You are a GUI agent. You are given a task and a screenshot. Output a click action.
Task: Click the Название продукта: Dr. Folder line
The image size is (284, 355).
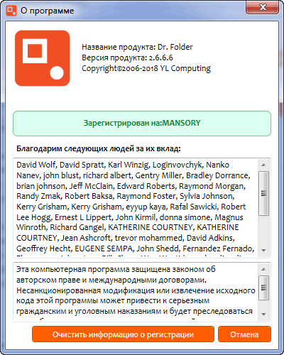pos(137,47)
